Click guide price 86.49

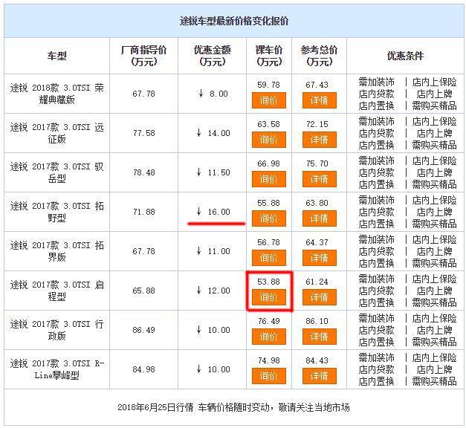[x=144, y=330]
